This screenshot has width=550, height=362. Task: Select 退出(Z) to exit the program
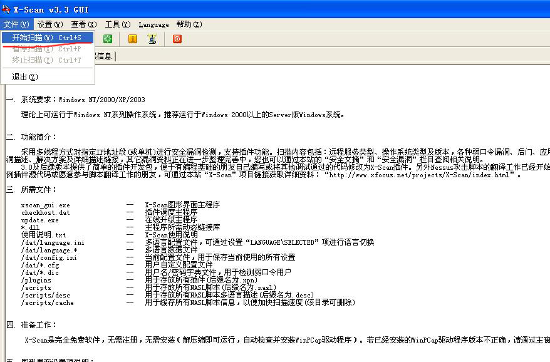click(x=48, y=77)
